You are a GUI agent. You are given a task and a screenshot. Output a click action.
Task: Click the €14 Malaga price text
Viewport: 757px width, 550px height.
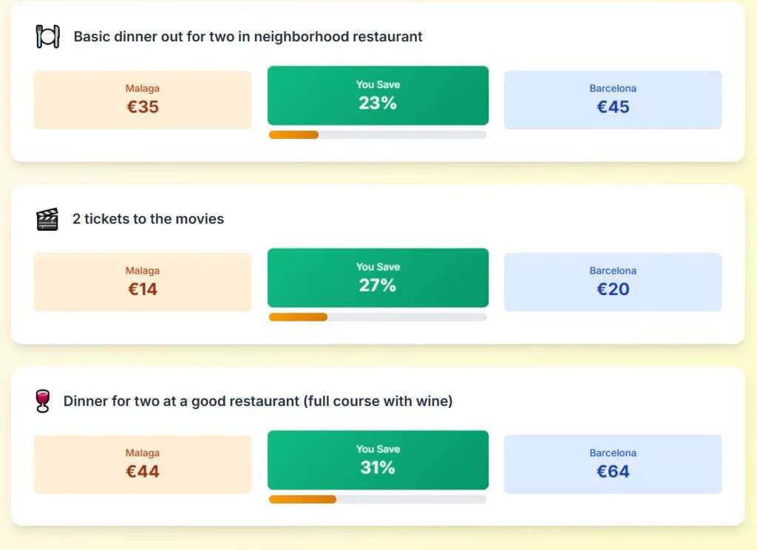point(143,289)
